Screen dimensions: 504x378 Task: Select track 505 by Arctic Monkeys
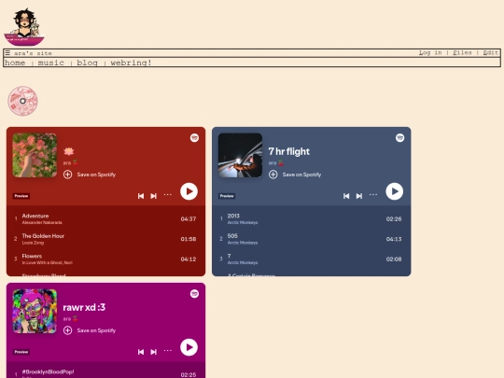[311, 239]
